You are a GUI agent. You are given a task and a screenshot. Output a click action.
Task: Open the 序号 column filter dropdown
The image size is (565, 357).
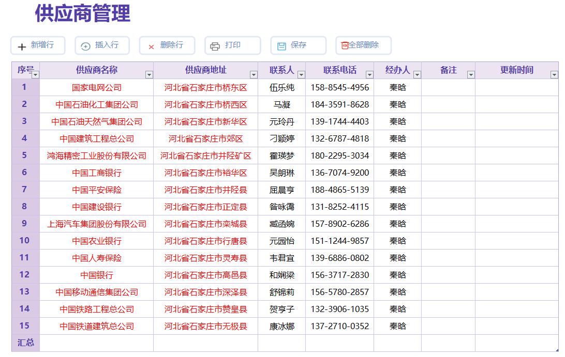pos(35,75)
